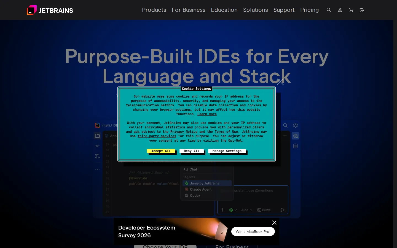
Task: Open the shopping cart icon
Action: click(x=351, y=10)
